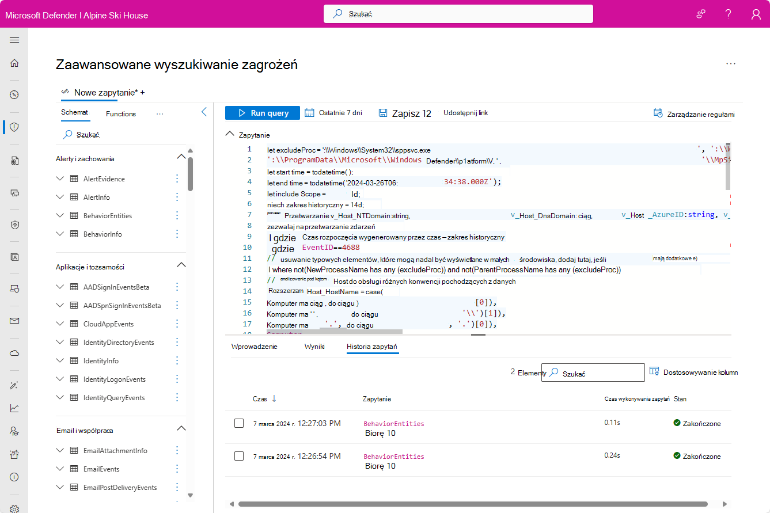770x513 pixels.
Task: Open the page more options ellipsis
Action: [x=731, y=64]
